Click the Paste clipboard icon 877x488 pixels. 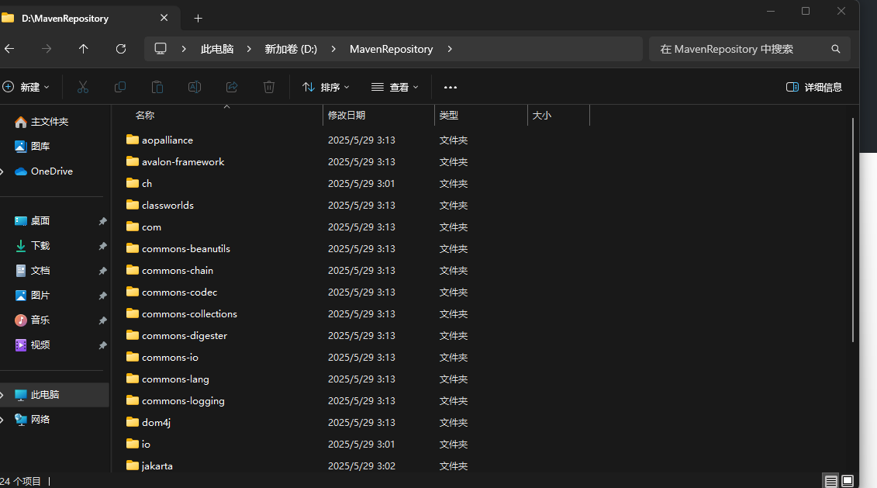157,88
